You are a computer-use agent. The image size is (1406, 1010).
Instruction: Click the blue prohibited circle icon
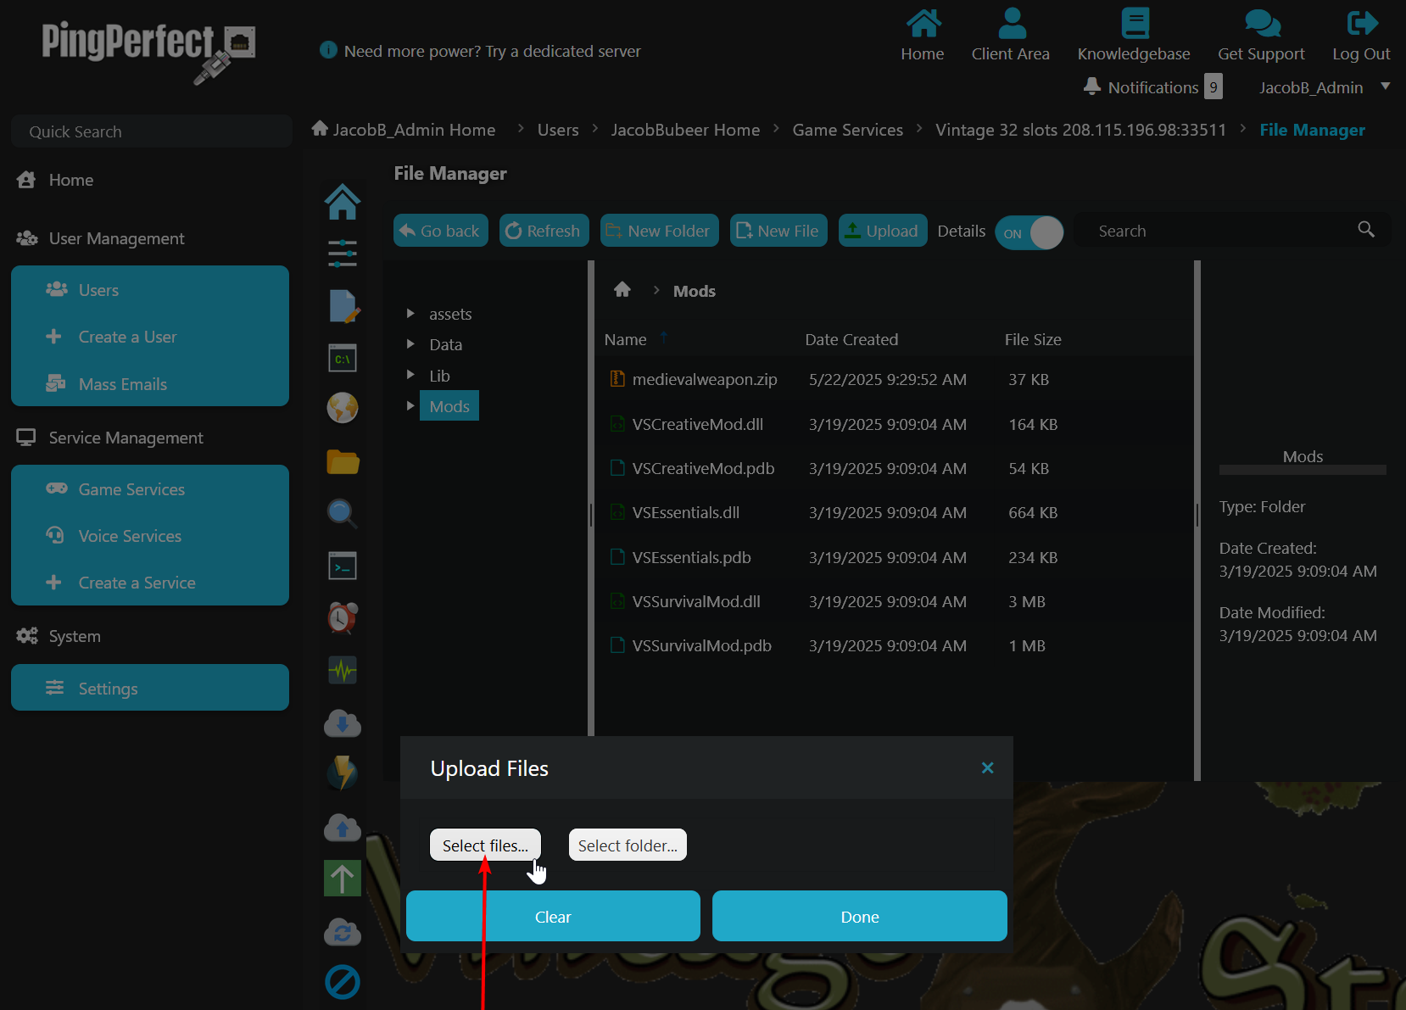click(343, 982)
